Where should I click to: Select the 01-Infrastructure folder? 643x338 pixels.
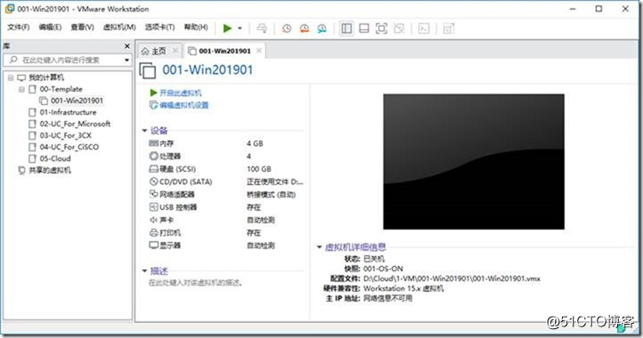pyautogui.click(x=68, y=112)
